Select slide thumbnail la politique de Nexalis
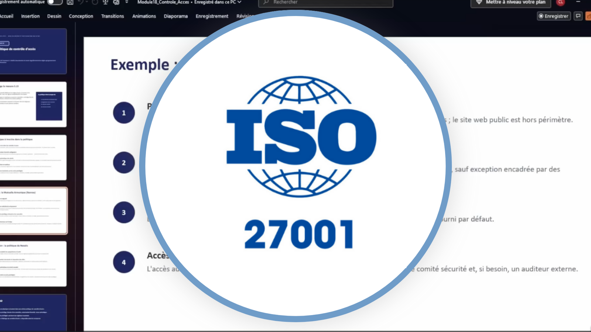This screenshot has height=332, width=591. pyautogui.click(x=33, y=264)
